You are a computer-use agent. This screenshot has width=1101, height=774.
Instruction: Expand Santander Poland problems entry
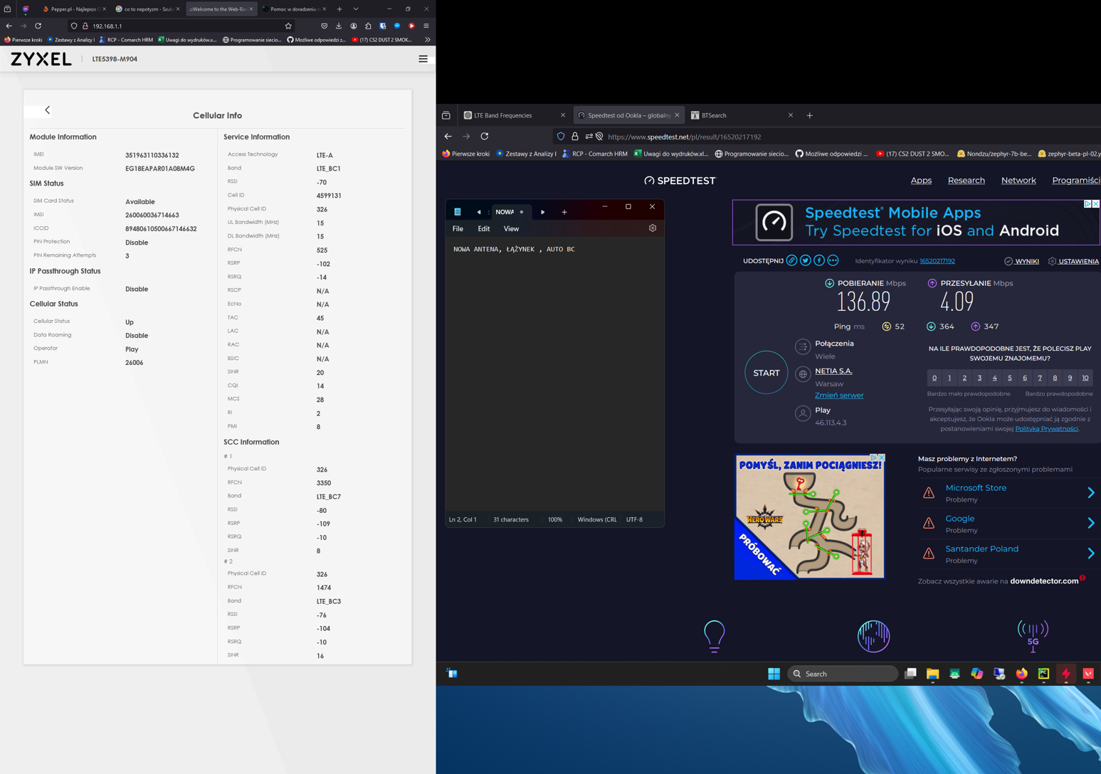pos(1007,553)
